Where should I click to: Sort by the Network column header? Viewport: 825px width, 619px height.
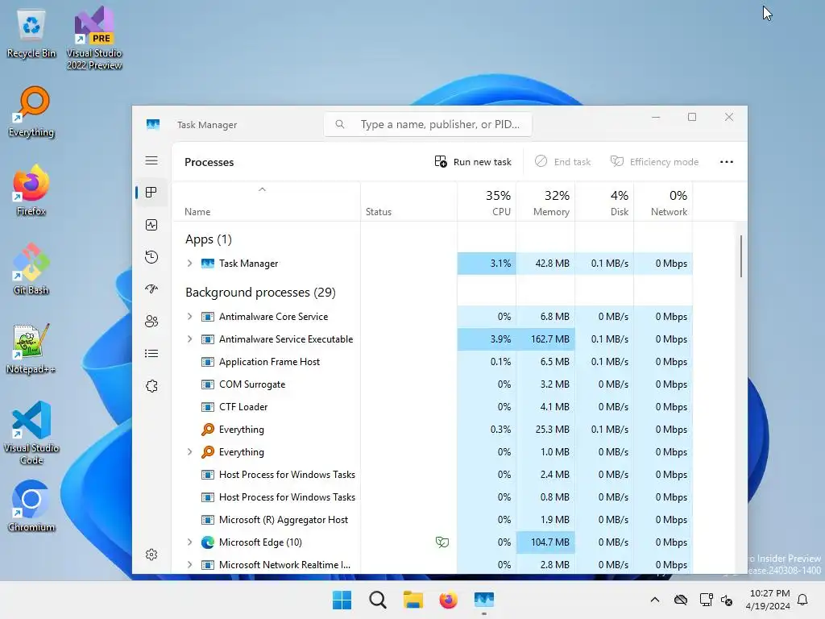(x=664, y=201)
